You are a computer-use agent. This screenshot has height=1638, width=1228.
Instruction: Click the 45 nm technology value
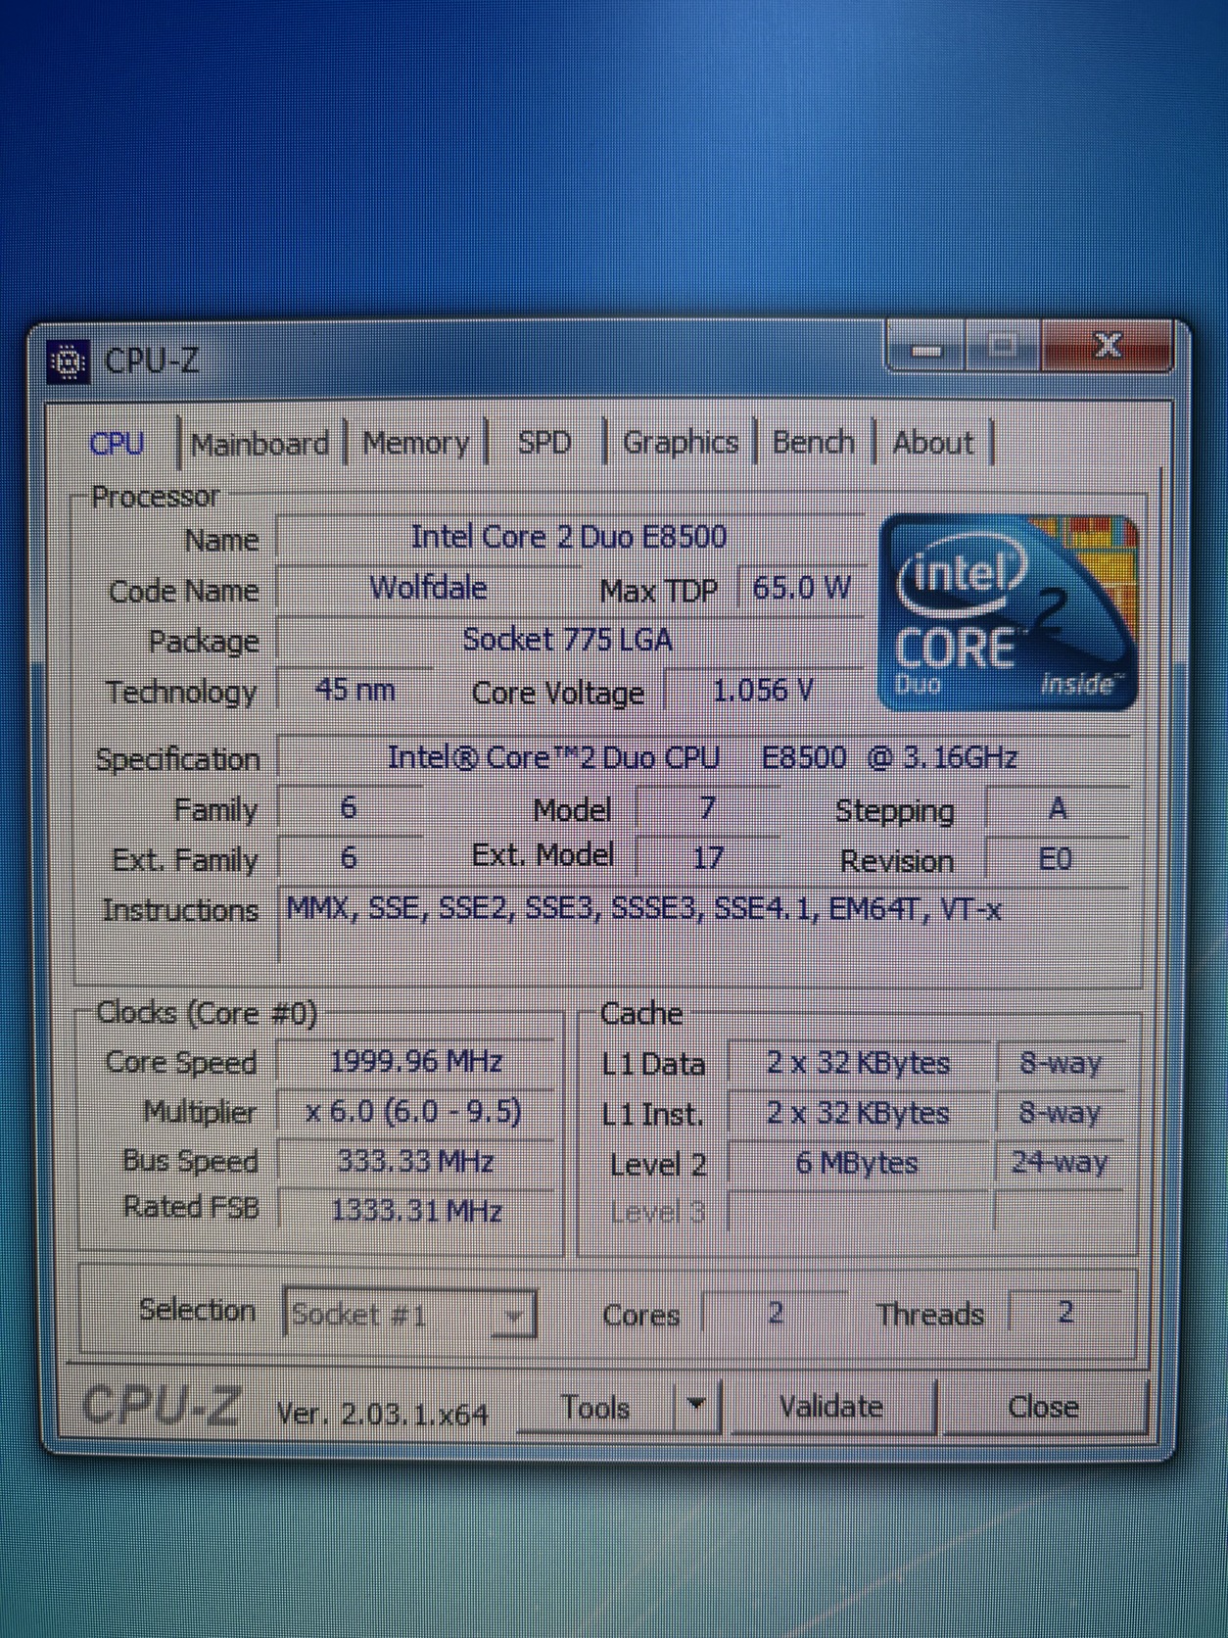[x=355, y=690]
